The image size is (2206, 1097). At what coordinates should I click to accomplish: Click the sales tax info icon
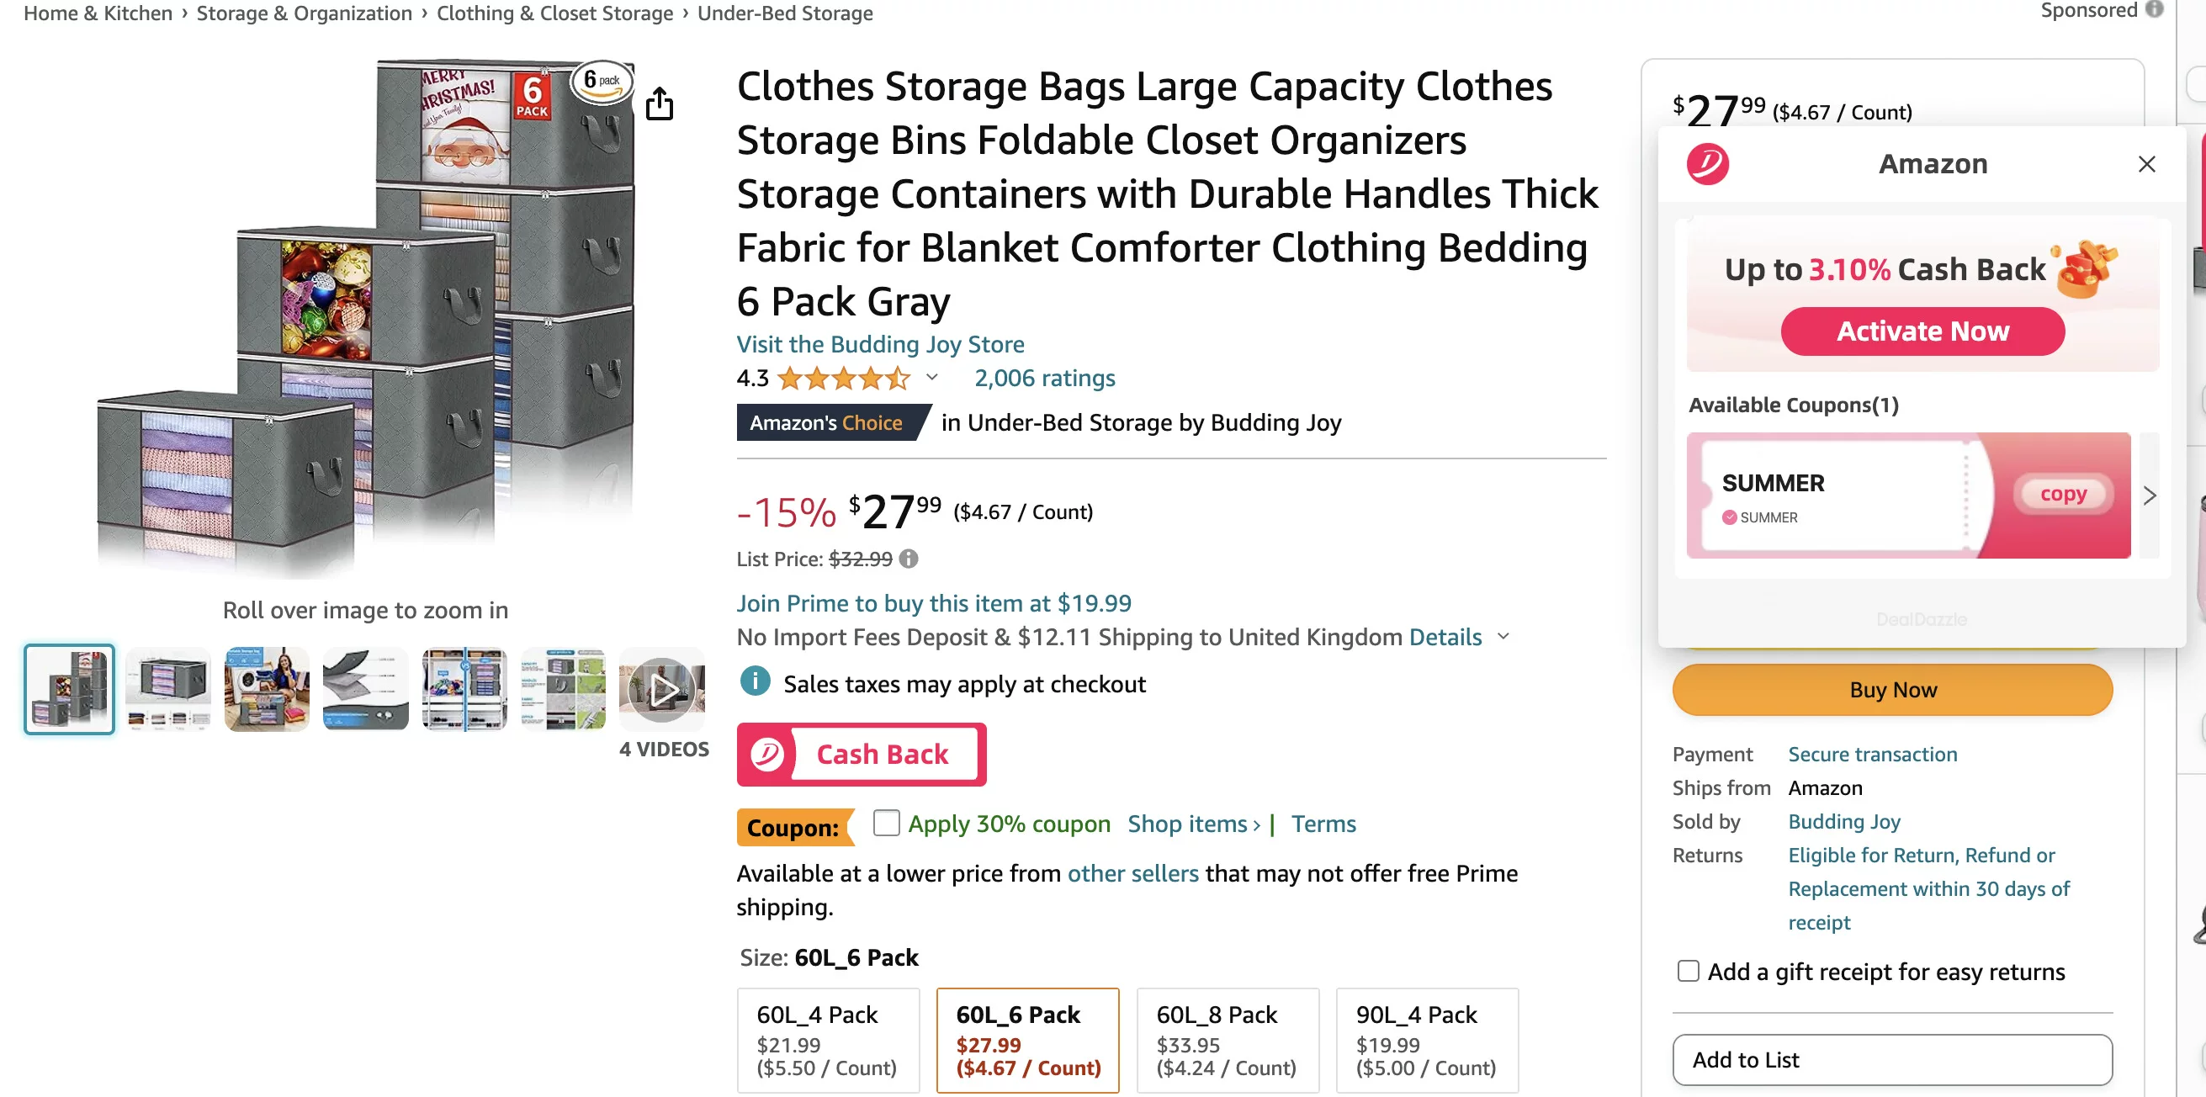point(755,681)
